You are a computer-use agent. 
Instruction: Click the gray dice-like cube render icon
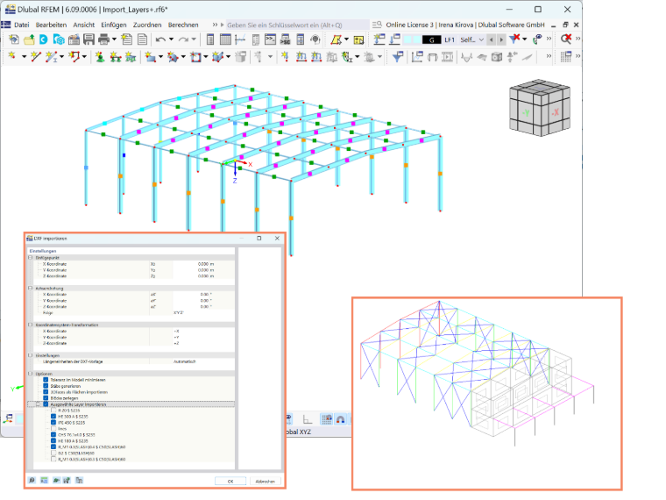click(497, 56)
